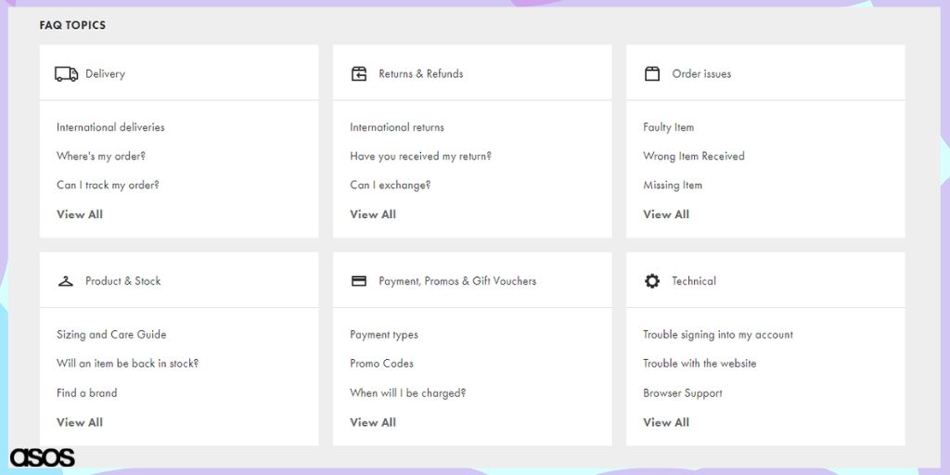Open Wrong Item Received FAQ
The height and width of the screenshot is (475, 950).
point(694,156)
